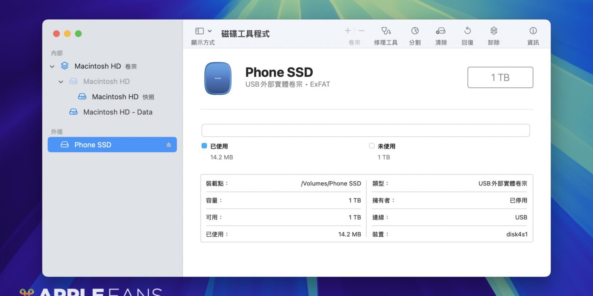Click the large Phone SSD drive icon
Screen dimensions: 593x296
[x=218, y=78]
